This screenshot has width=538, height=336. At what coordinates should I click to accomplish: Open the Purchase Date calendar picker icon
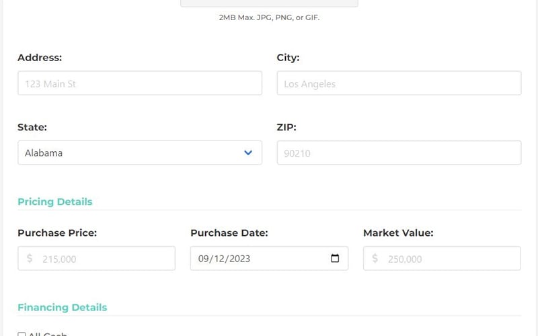click(335, 259)
